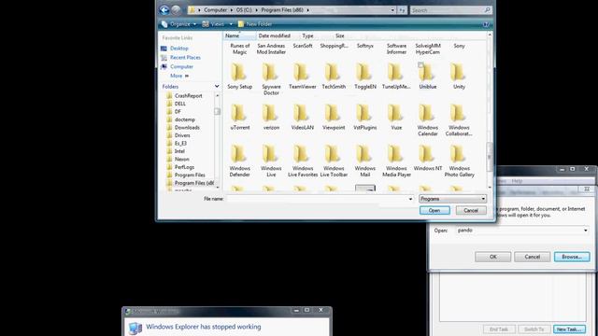Select the Windows Collaborat... folder

[x=459, y=120]
